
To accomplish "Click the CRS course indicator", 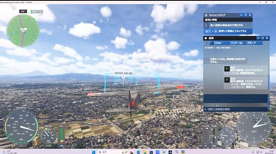I will pos(37,12).
